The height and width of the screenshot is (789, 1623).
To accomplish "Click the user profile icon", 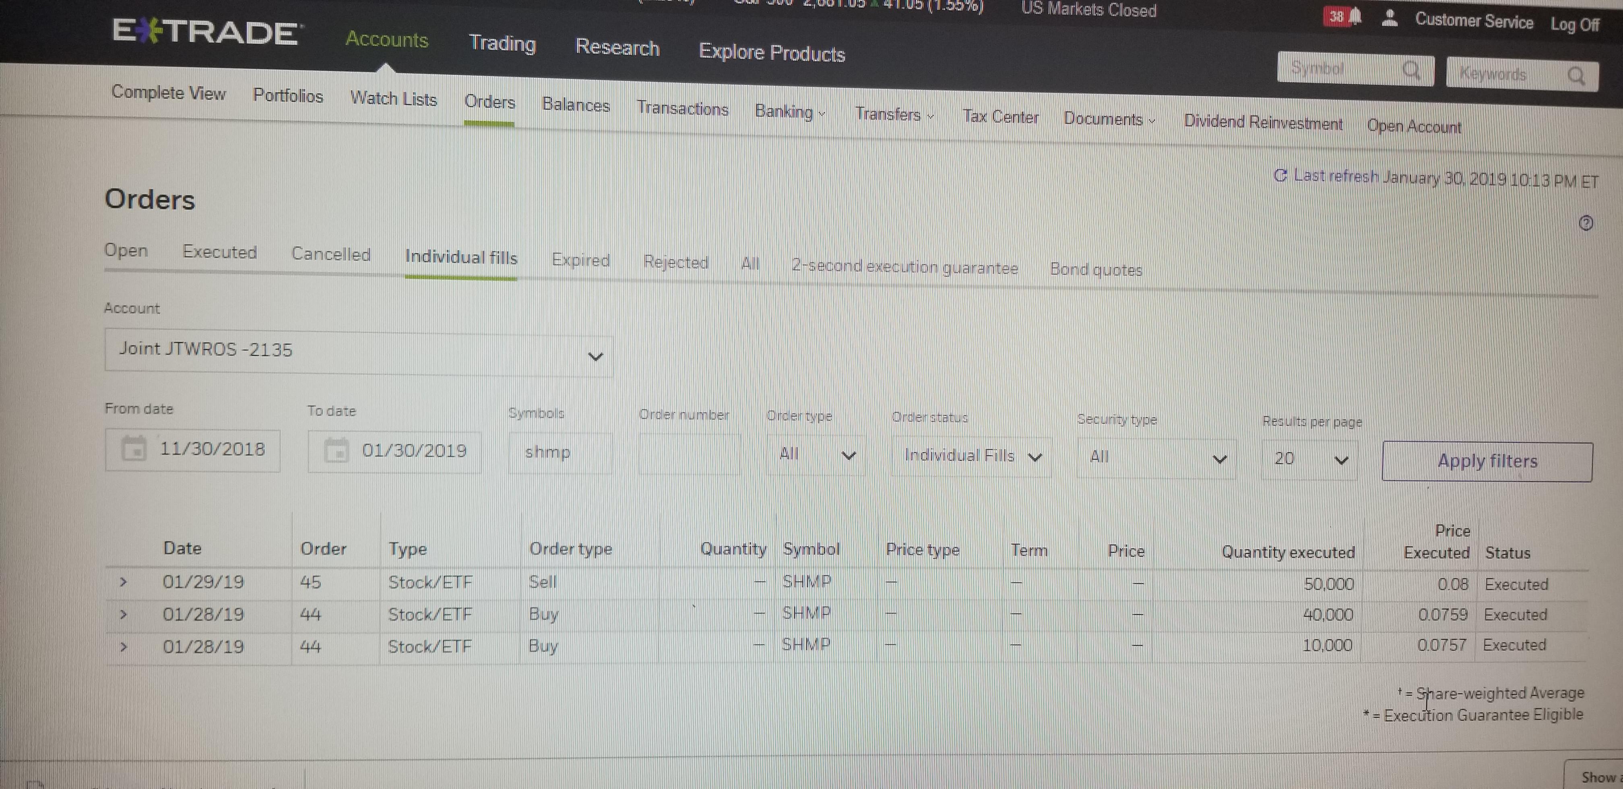I will [x=1389, y=19].
